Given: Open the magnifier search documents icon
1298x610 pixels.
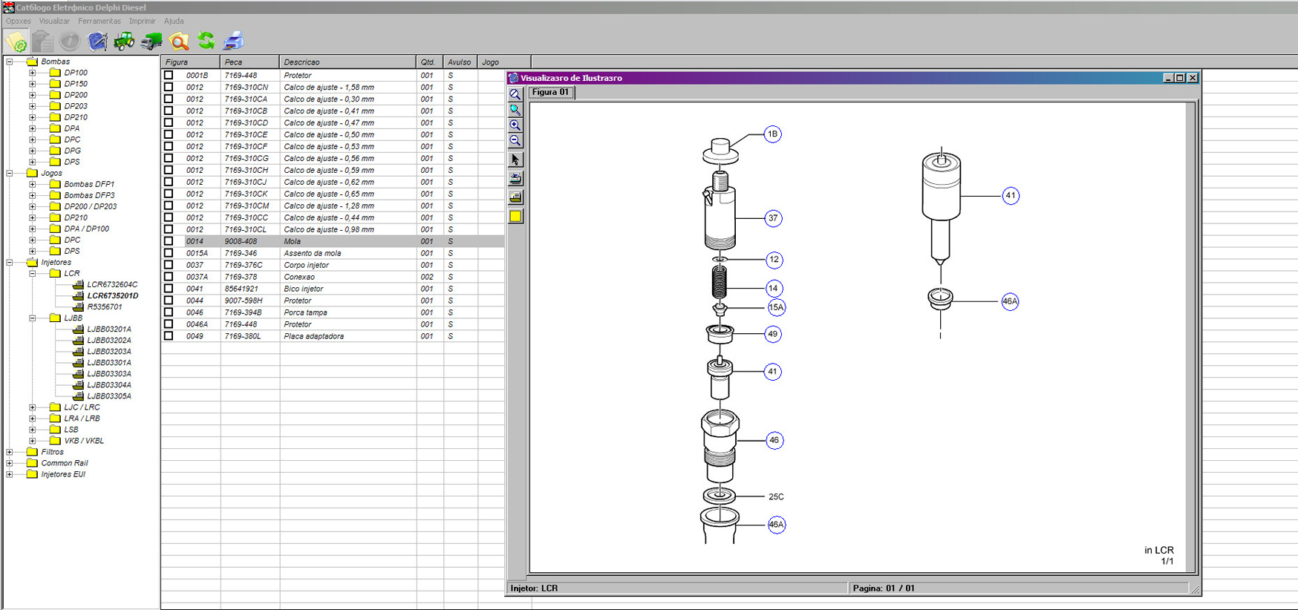Looking at the screenshot, I should click(x=179, y=42).
